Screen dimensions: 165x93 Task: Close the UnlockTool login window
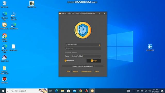(x=105, y=13)
